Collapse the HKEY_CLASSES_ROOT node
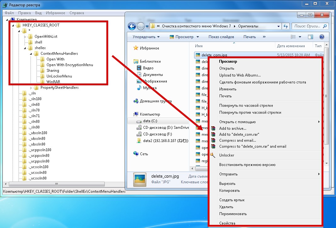This screenshot has height=228, width=336. (13, 25)
